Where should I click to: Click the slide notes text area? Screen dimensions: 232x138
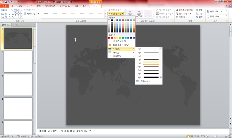133,131
